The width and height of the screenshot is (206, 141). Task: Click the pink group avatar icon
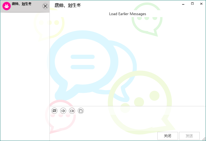click(x=7, y=6)
